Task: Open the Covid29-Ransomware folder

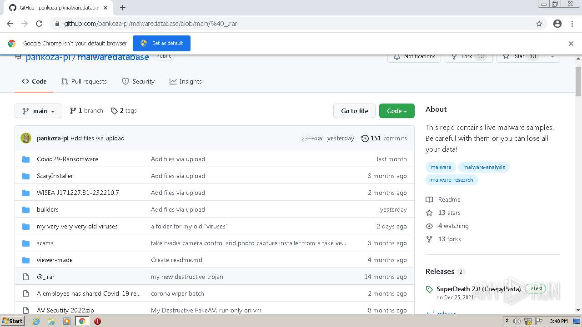Action: click(67, 159)
